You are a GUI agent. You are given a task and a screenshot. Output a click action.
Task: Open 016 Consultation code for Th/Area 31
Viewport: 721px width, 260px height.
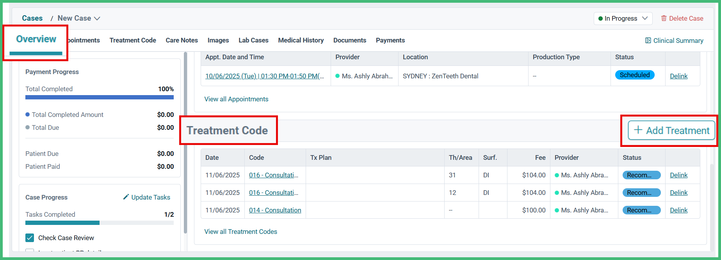274,175
